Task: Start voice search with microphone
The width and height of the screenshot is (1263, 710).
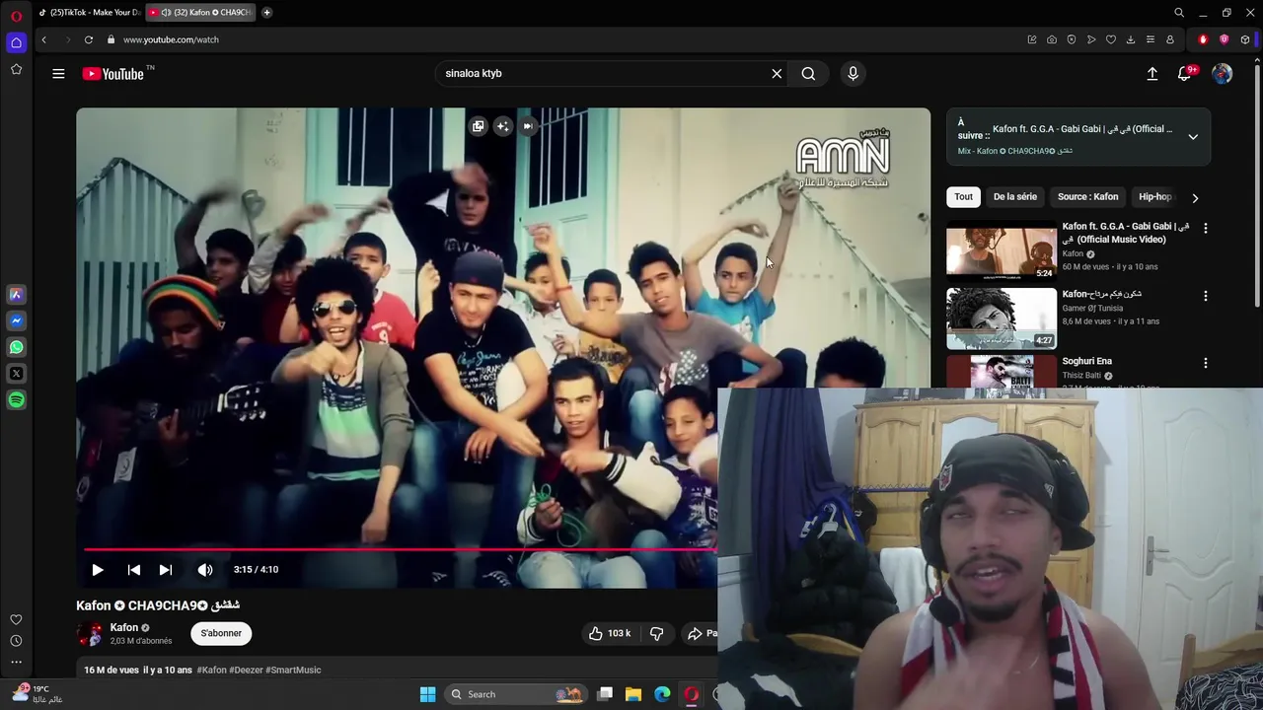Action: coord(854,74)
